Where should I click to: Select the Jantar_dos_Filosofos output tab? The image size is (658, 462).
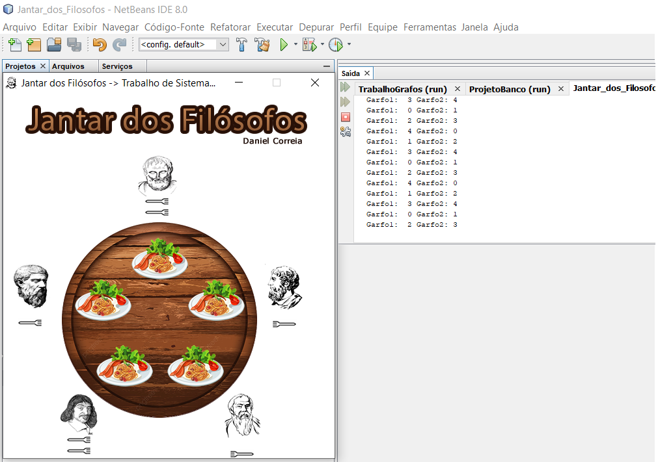point(614,88)
